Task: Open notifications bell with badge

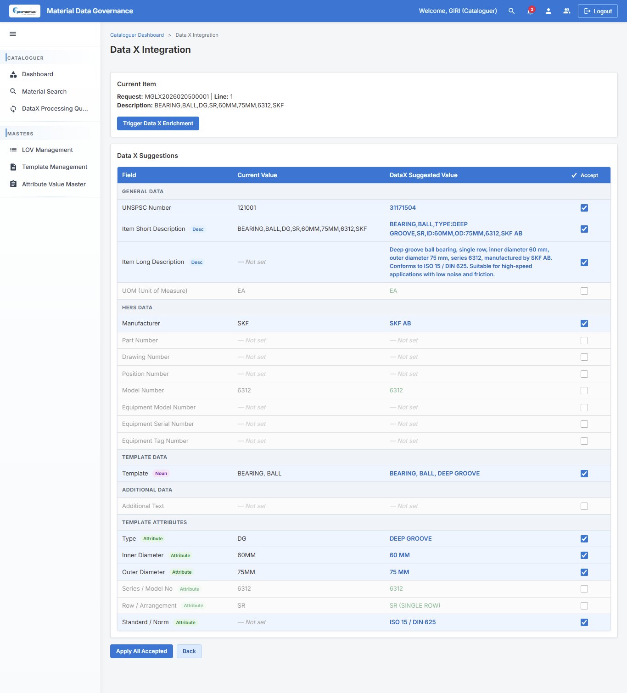Action: coord(530,11)
